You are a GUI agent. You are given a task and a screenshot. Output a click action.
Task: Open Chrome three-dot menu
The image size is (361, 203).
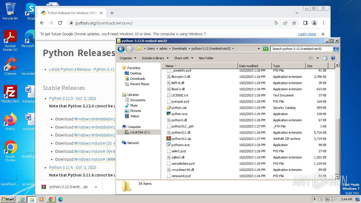pyautogui.click(x=323, y=23)
